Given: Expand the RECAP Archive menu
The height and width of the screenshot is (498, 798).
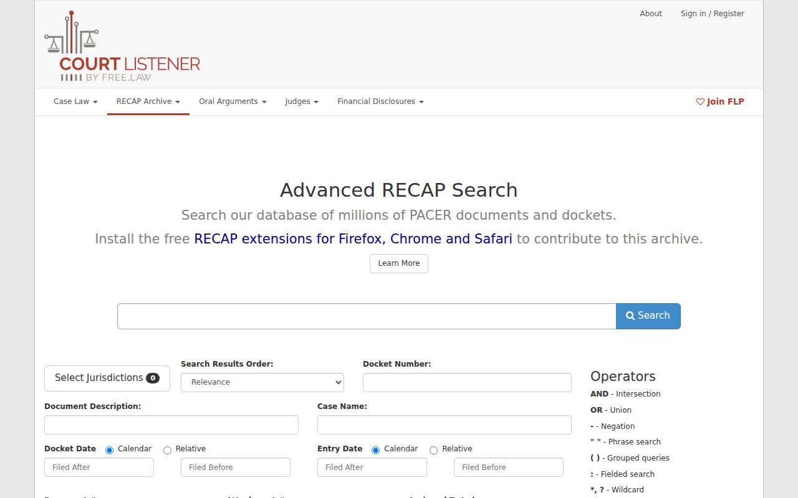Looking at the screenshot, I should tap(148, 101).
